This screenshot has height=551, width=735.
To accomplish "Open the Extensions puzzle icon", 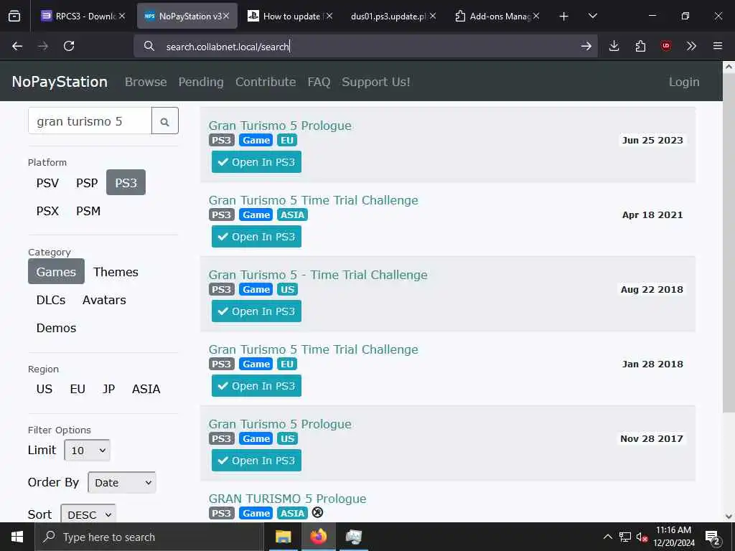I will point(640,46).
